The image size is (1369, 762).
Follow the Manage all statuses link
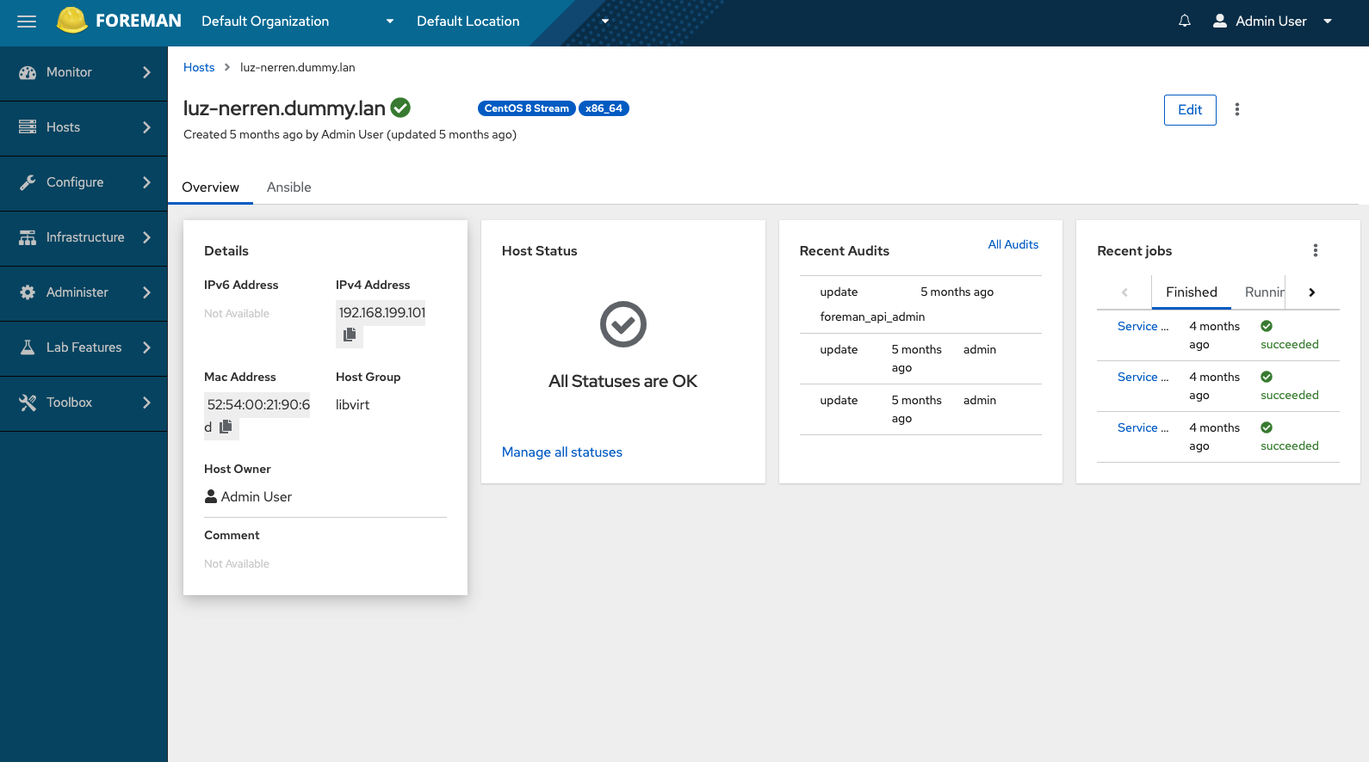[561, 452]
